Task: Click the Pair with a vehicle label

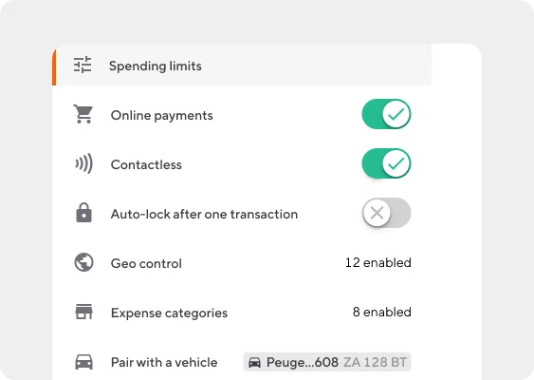Action: 164,362
